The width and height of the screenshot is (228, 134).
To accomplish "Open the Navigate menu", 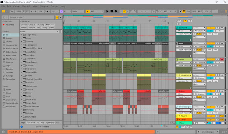I will pos(44,6).
